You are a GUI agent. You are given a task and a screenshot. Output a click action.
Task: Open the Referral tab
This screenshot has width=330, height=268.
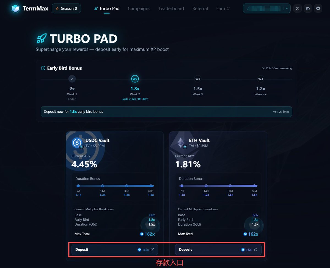pos(200,9)
